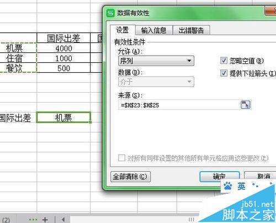Confirm with the 确定 button
Screen dimensions: 276x223
(x=219, y=177)
